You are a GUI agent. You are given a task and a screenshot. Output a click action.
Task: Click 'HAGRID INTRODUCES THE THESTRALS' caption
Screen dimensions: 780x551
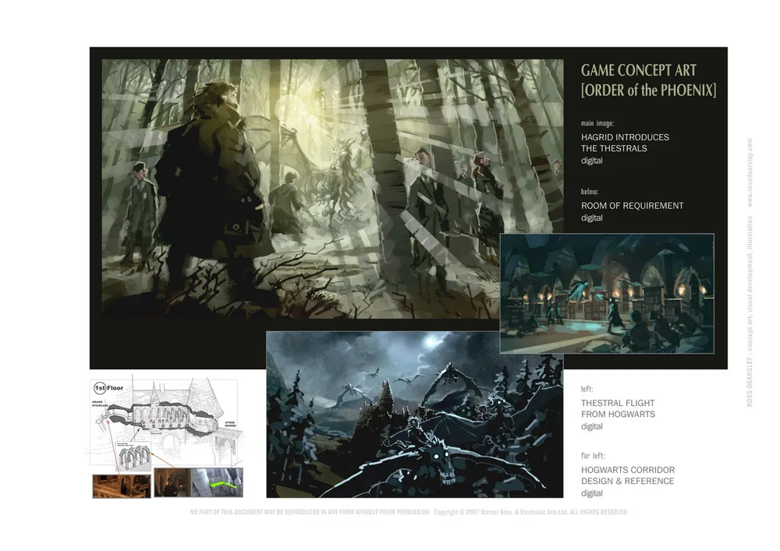point(625,143)
